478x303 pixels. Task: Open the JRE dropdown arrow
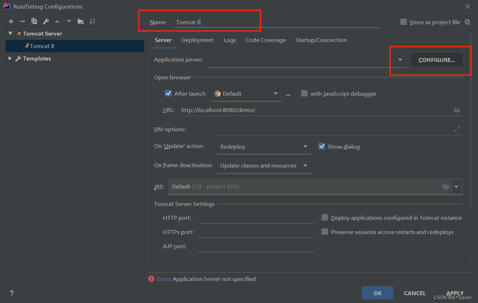[456, 187]
